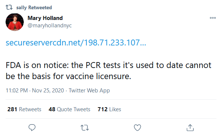
Task: Click the "vaccine licensure" text line
Action: [68, 76]
